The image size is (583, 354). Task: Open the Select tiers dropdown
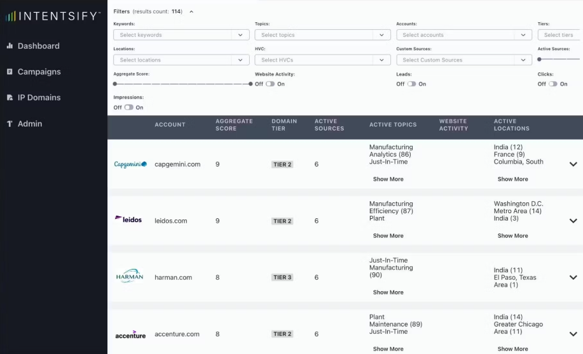[x=560, y=35]
